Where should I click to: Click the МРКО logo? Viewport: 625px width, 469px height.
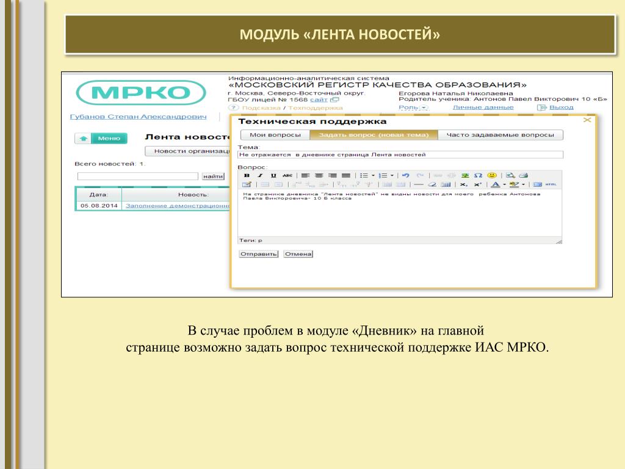pyautogui.click(x=141, y=93)
